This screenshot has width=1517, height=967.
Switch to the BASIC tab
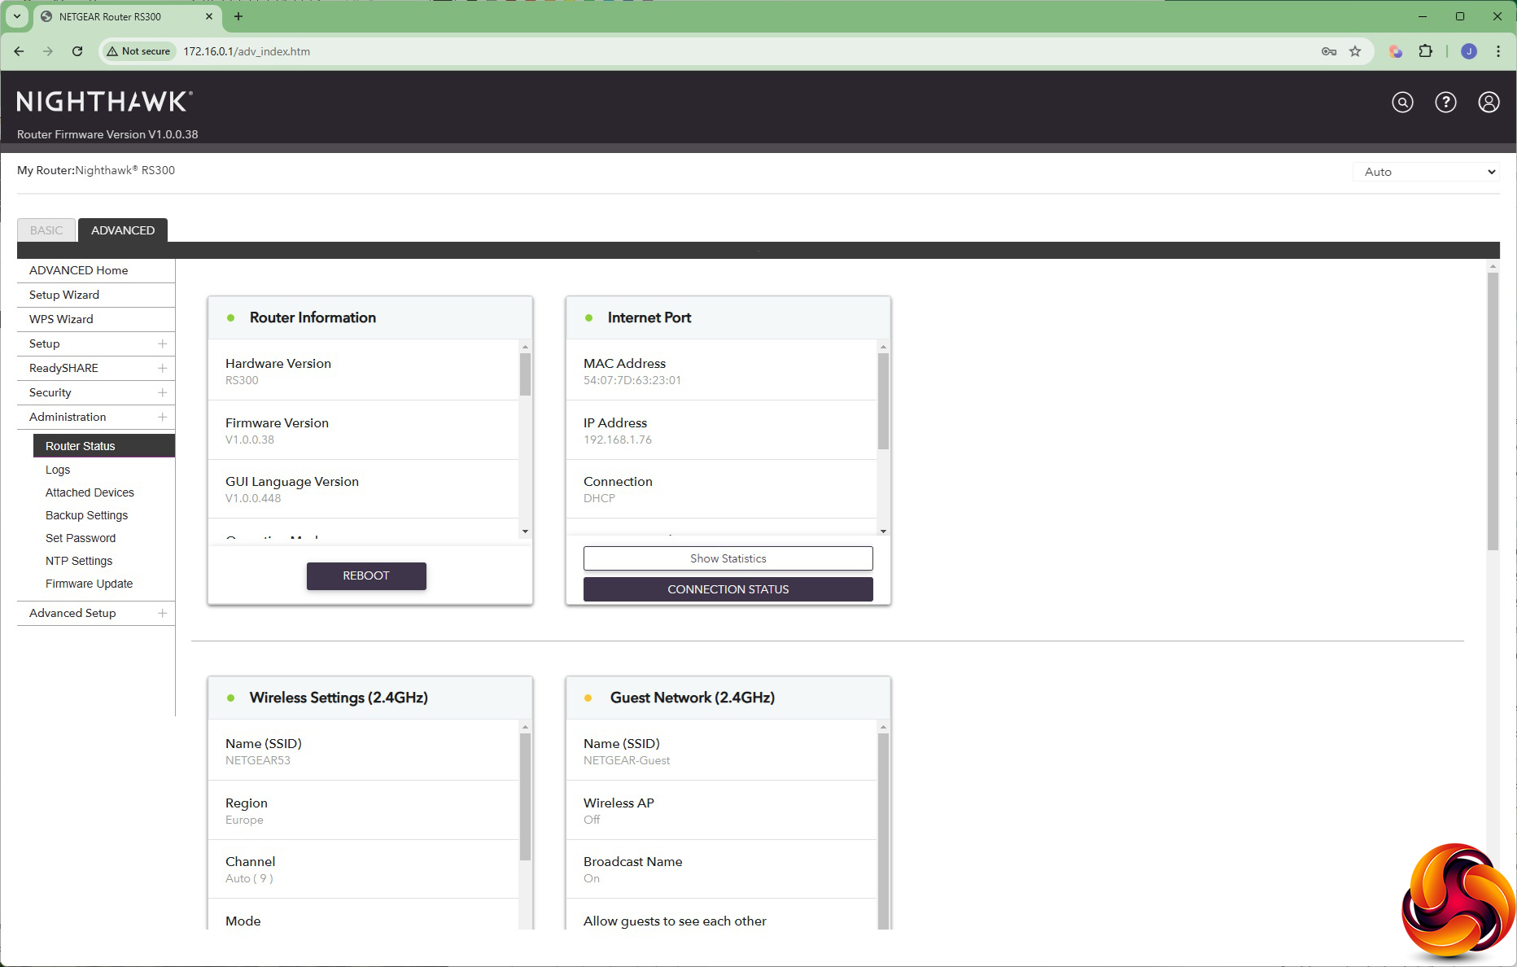click(46, 230)
